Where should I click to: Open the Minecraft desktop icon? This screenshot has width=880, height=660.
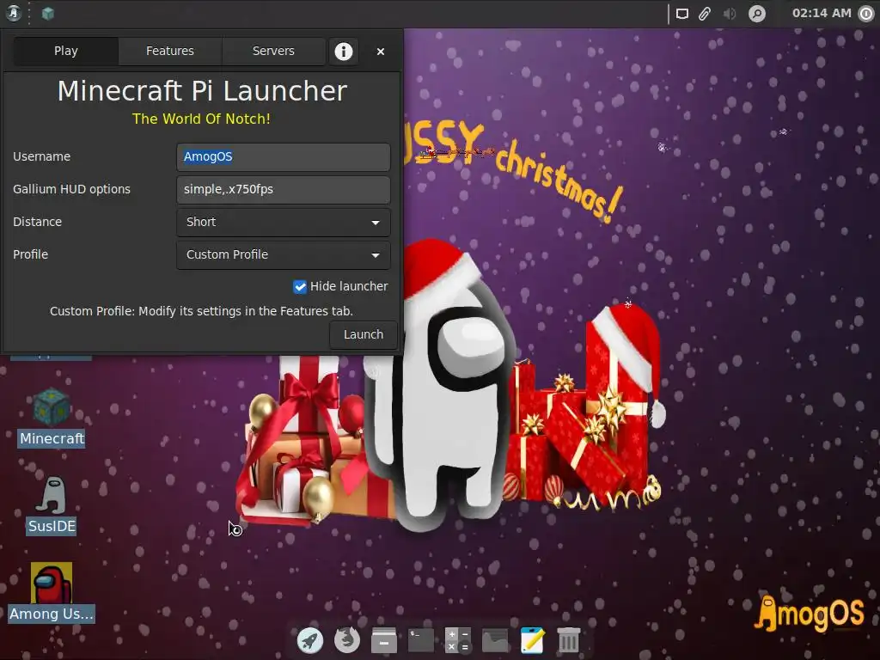[x=52, y=417]
